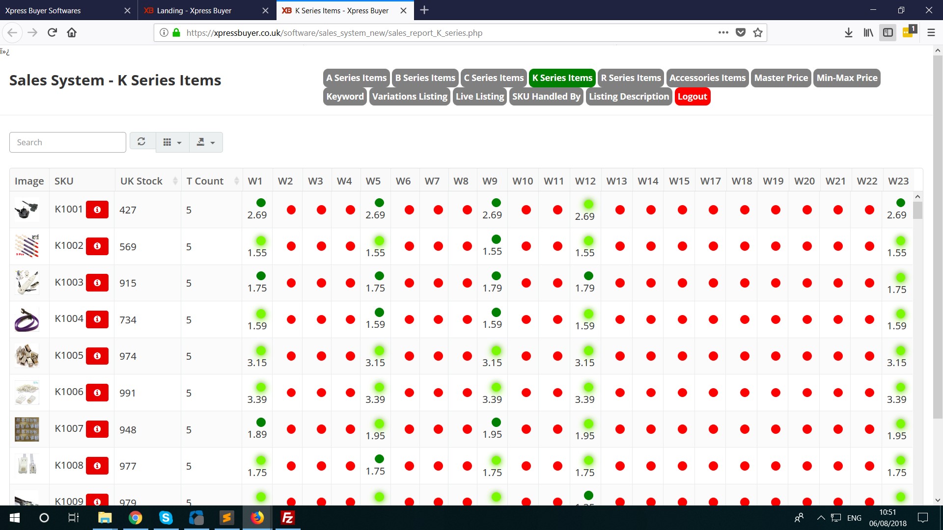Click the W23 green status dot for K1007
Screen dimensions: 943x530
coord(900,424)
